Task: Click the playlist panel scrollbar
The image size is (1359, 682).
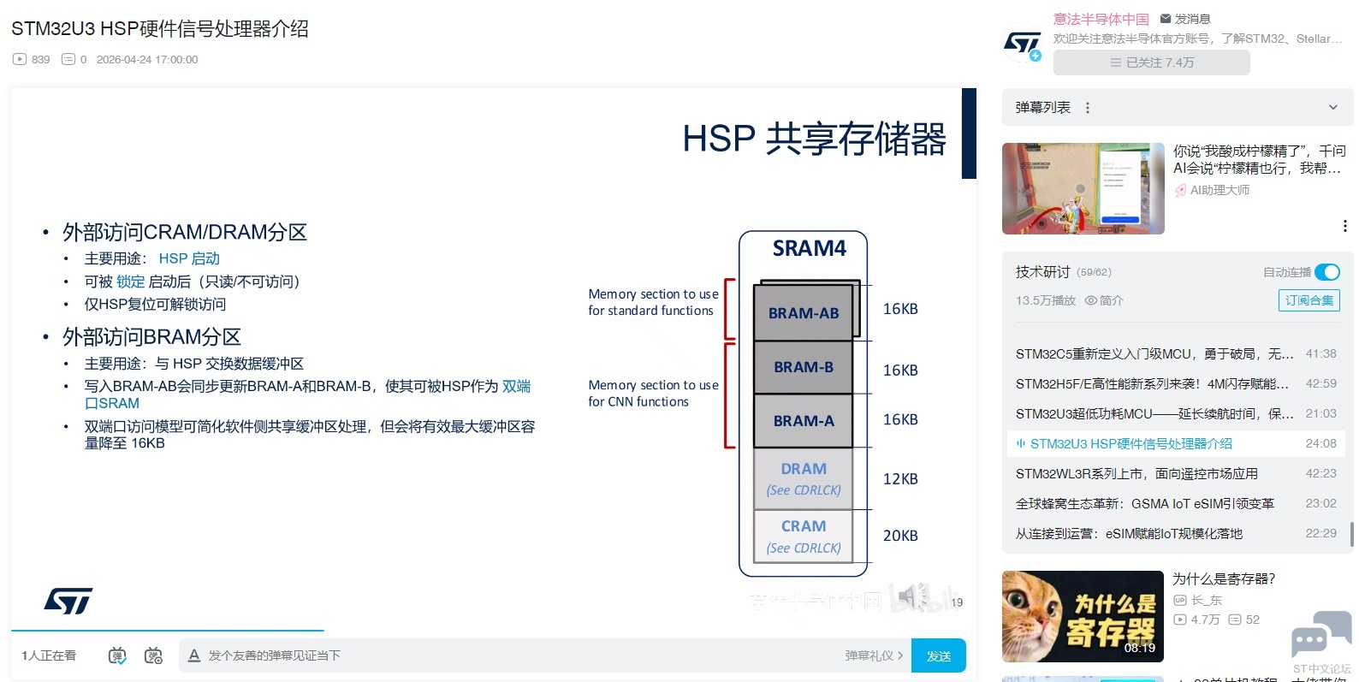Action: (x=1351, y=535)
